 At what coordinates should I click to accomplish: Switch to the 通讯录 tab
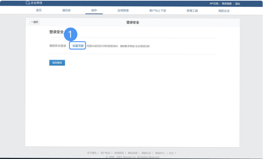coord(67,10)
